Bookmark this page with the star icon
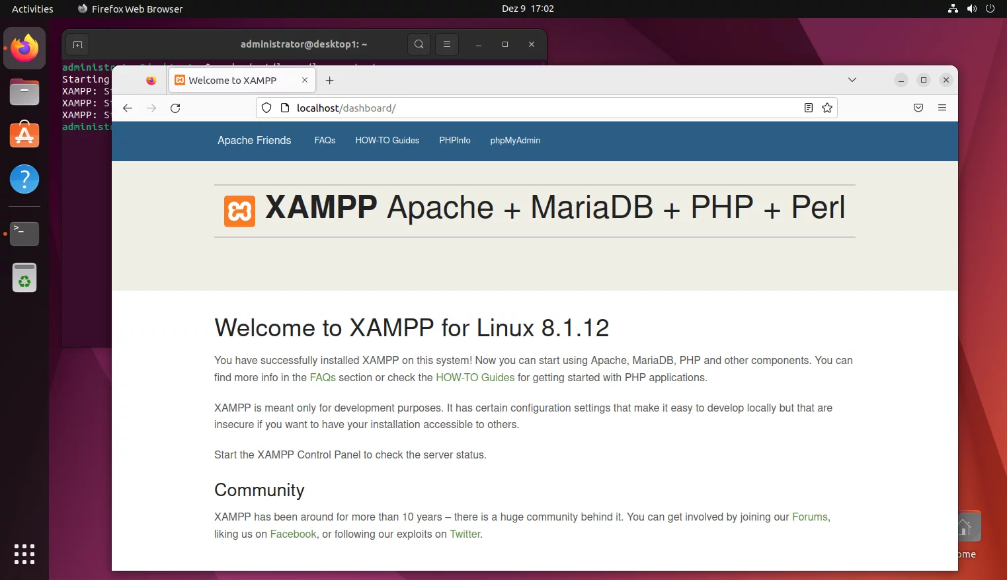Screen dimensions: 1007x580 827,108
